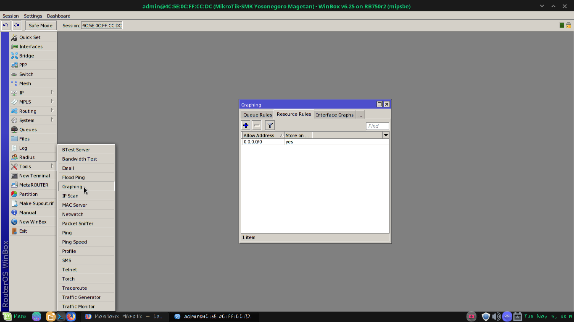Open the Dashboard menu
The image size is (574, 322).
(x=58, y=16)
